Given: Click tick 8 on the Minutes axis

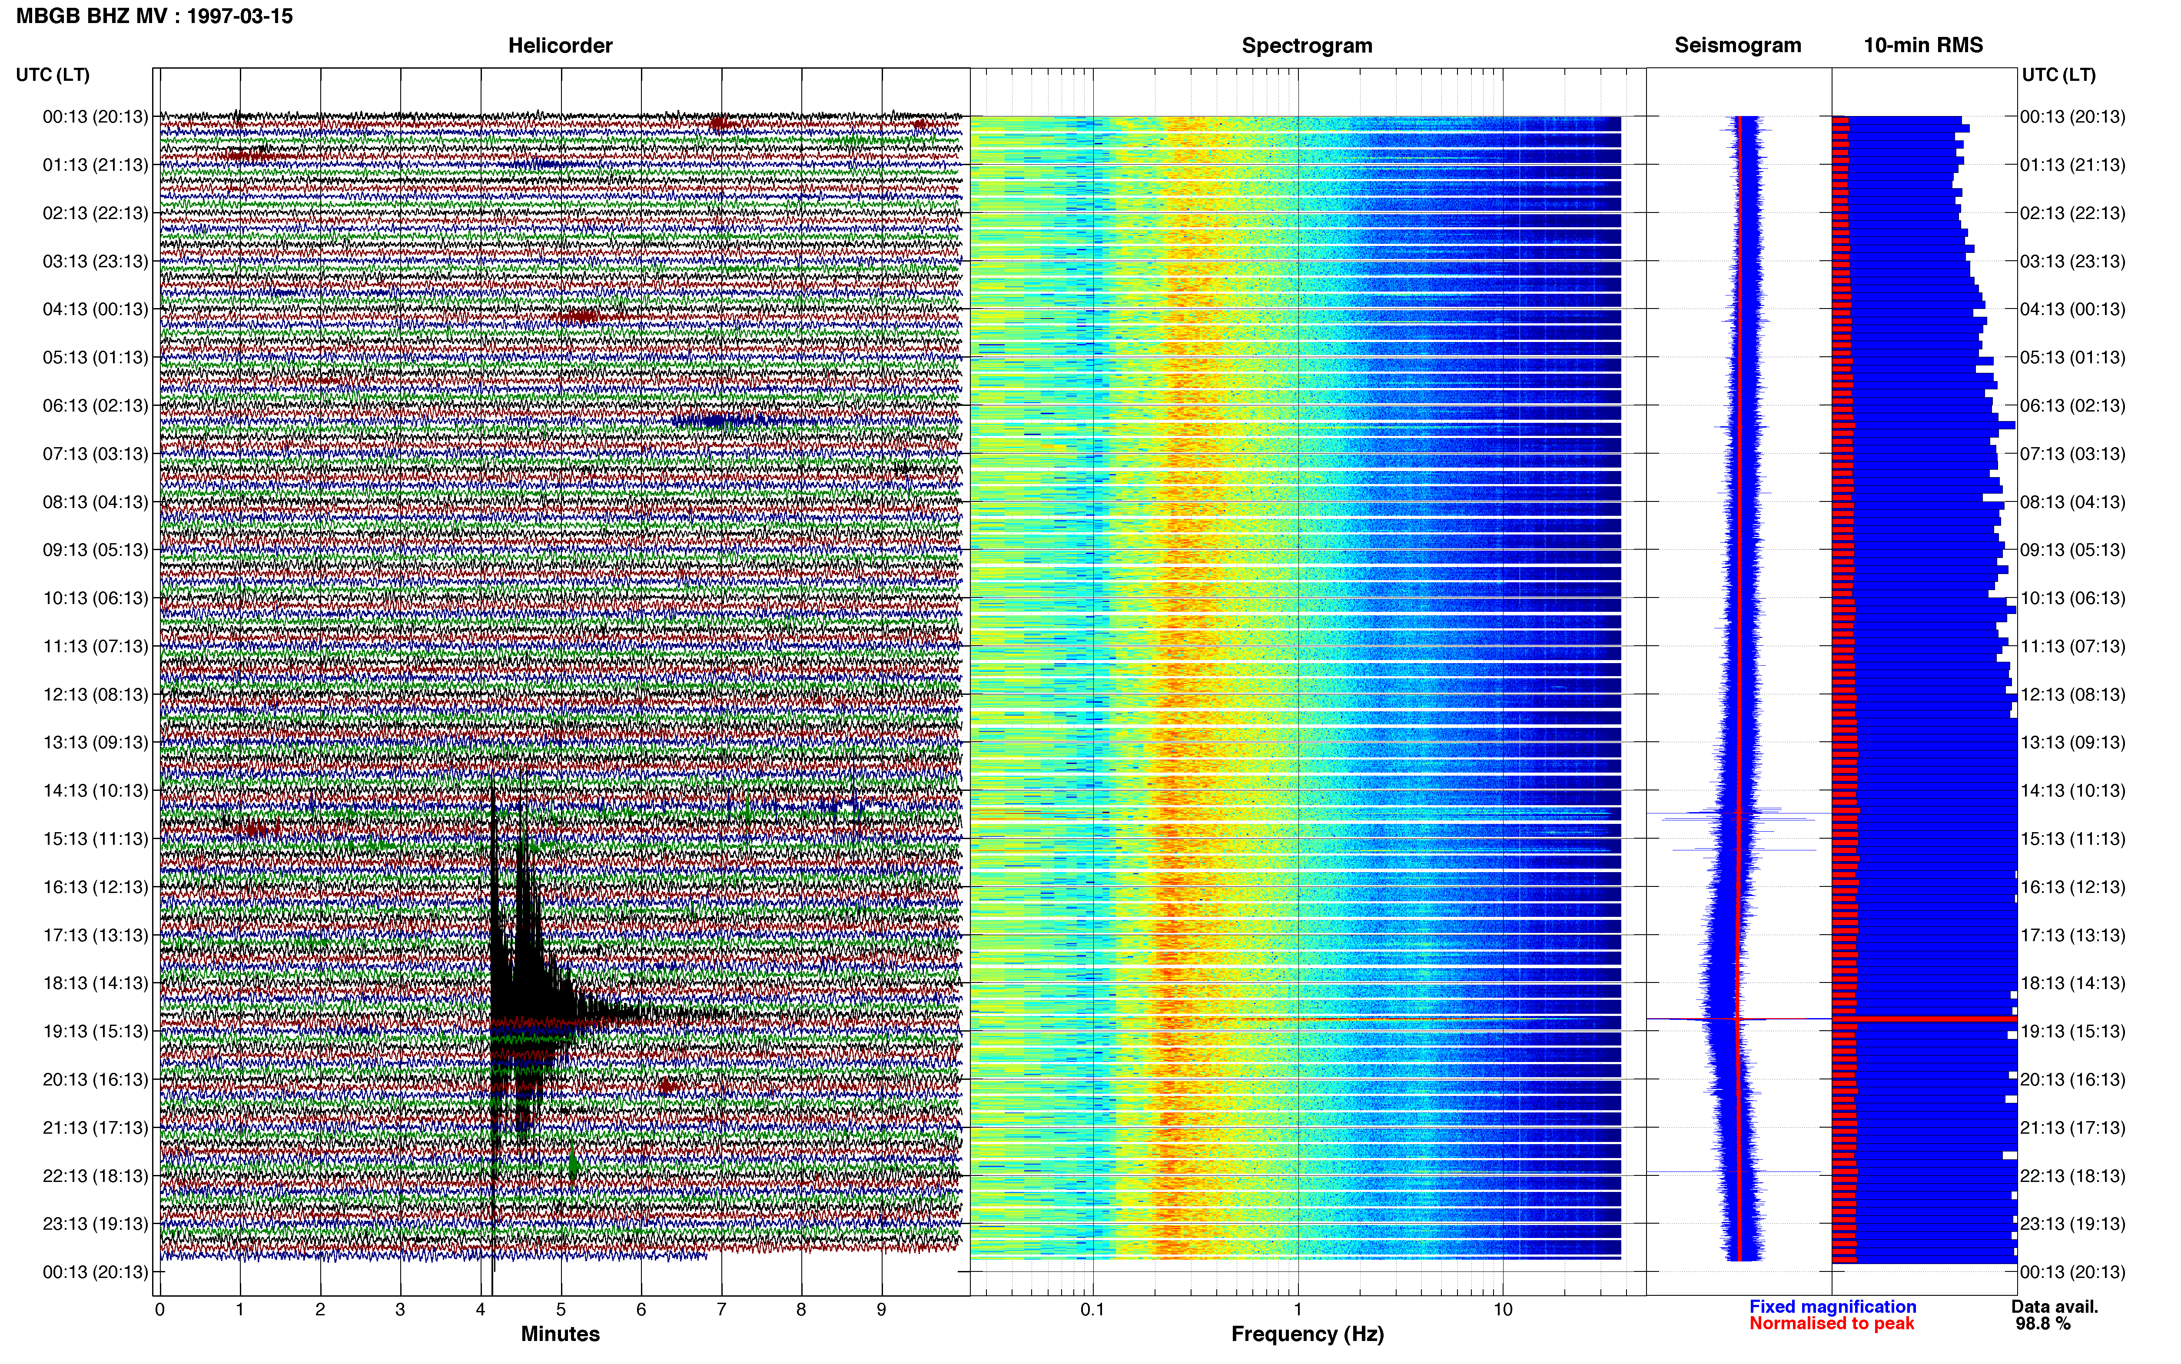Looking at the screenshot, I should click(801, 1310).
